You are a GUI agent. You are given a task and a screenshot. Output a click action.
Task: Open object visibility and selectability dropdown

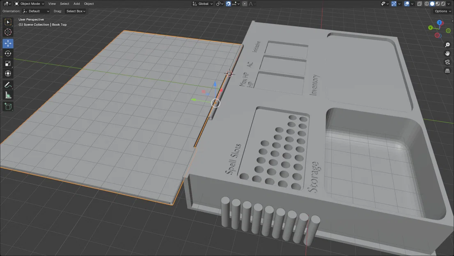click(385, 4)
